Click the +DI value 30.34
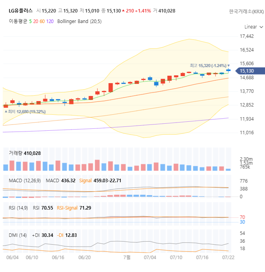Screen dimensions: 265x272 47,235
